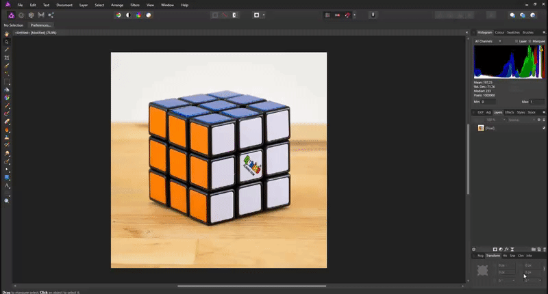Select the Zoom tool magnifier

pyautogui.click(x=7, y=201)
